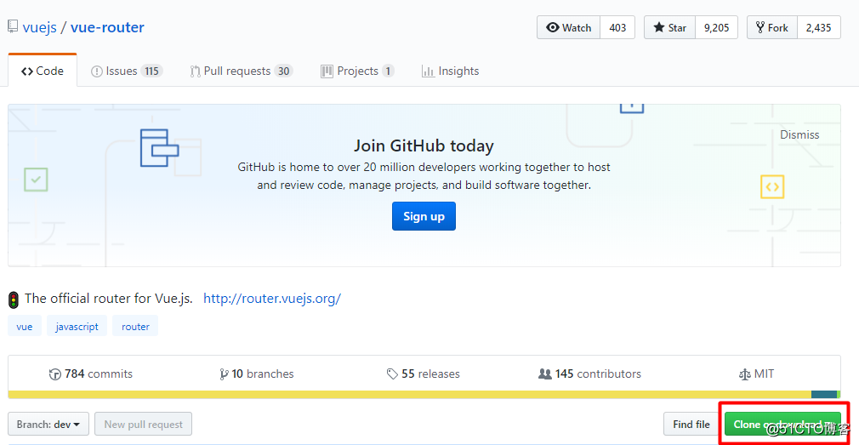
Task: Click the Insights bar graph icon
Action: pyautogui.click(x=428, y=71)
